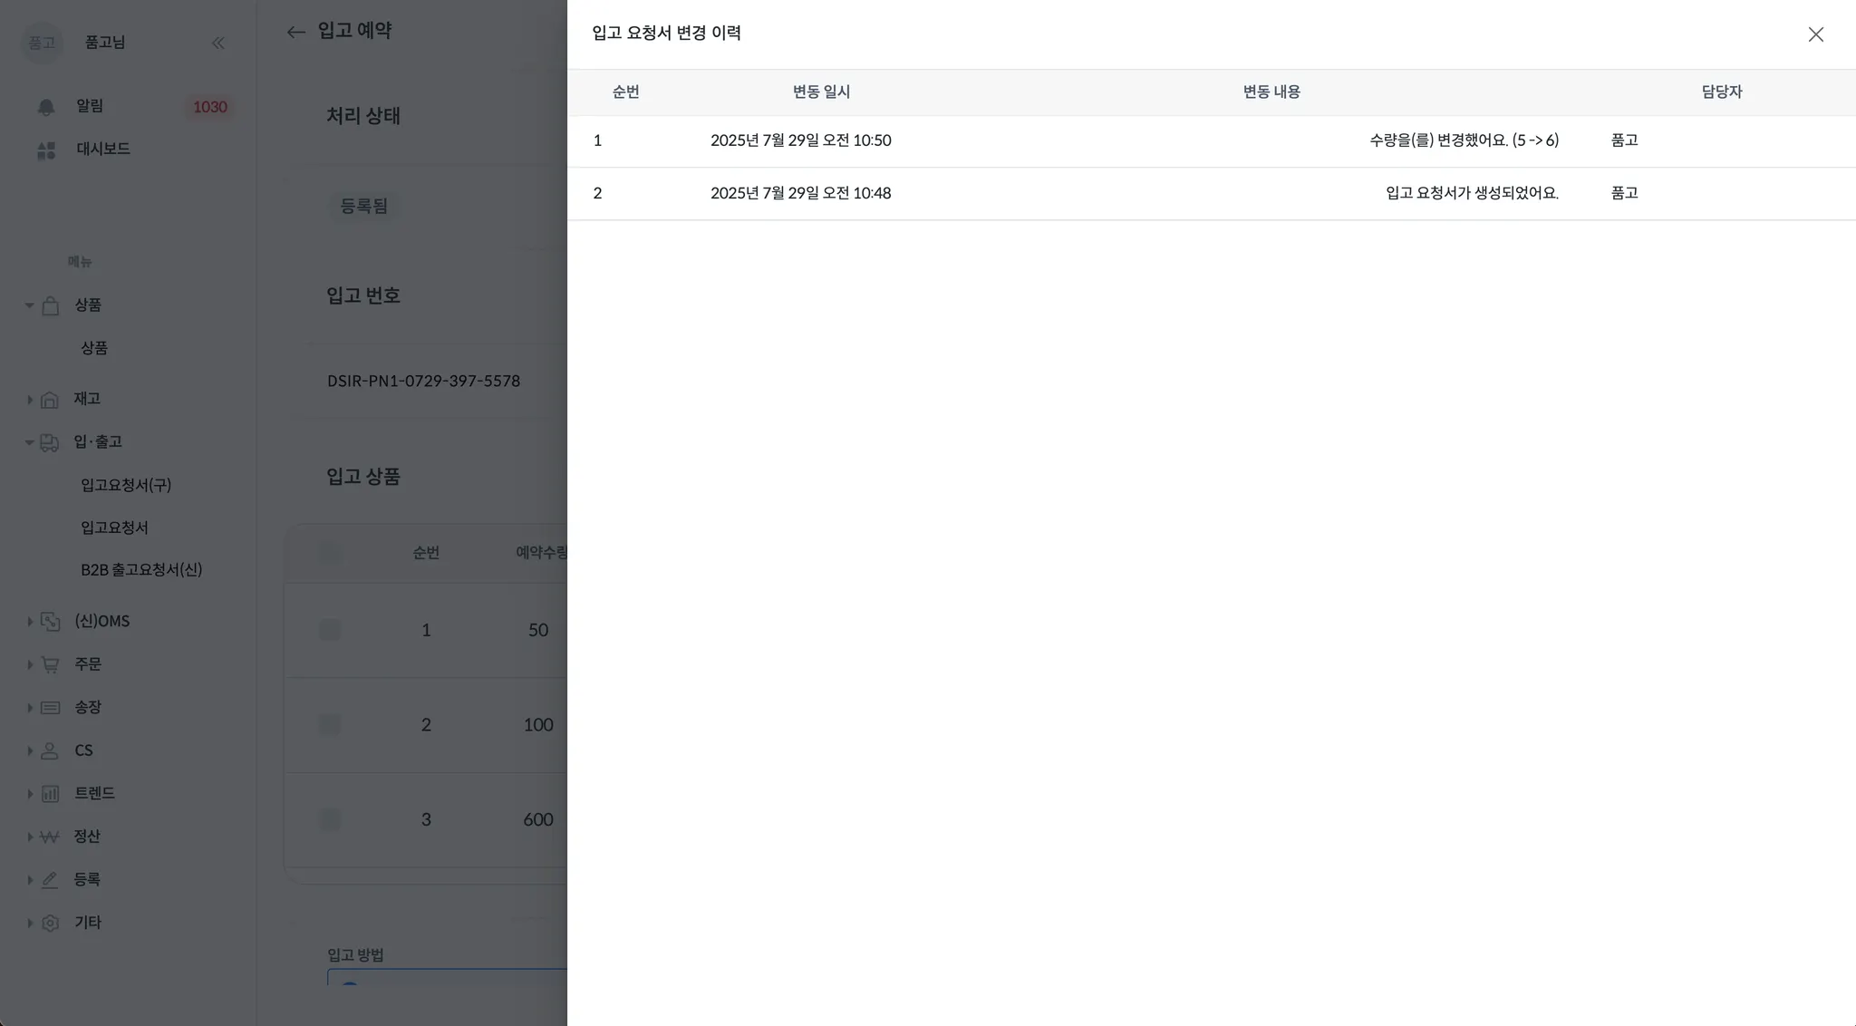Click the 트렌드 chart icon

coord(50,794)
